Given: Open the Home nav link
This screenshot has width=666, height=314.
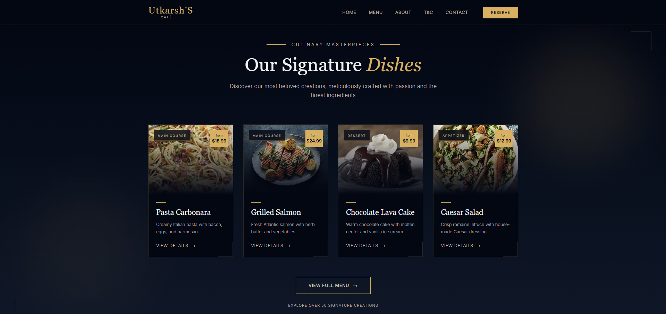Looking at the screenshot, I should coord(349,12).
